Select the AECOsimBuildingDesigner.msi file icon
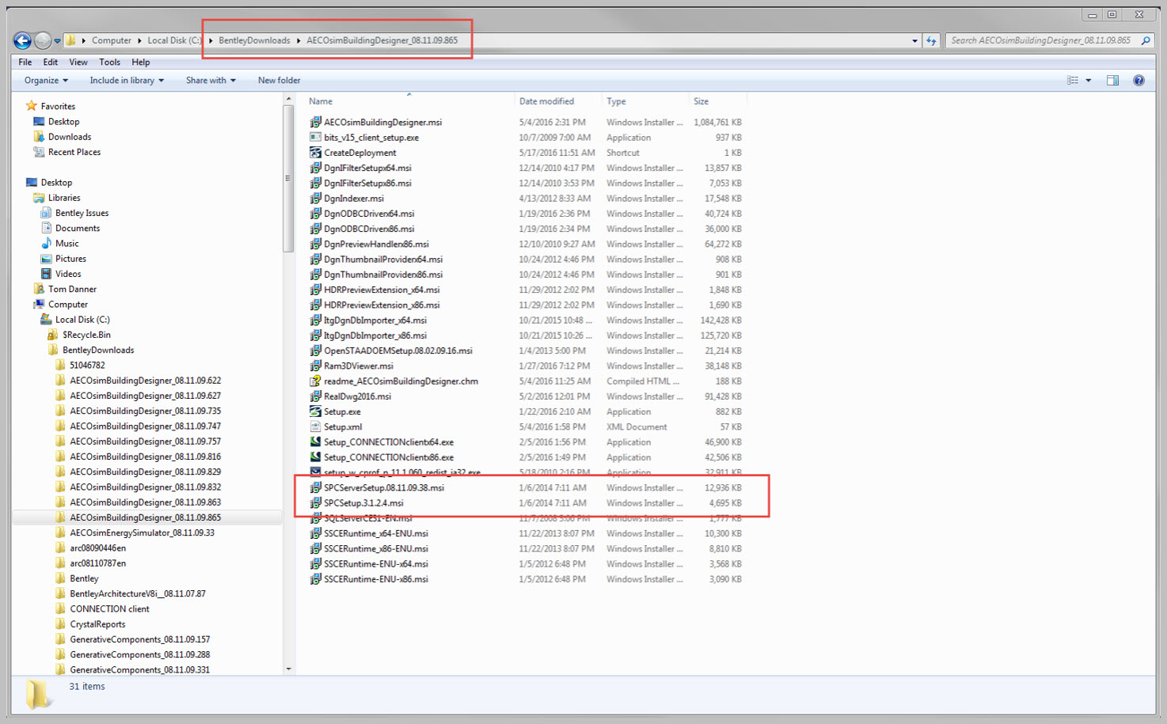Screen dimensions: 1167x724 coord(315,122)
